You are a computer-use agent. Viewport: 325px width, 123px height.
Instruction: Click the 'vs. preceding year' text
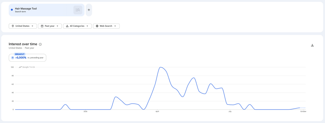(x=35, y=58)
